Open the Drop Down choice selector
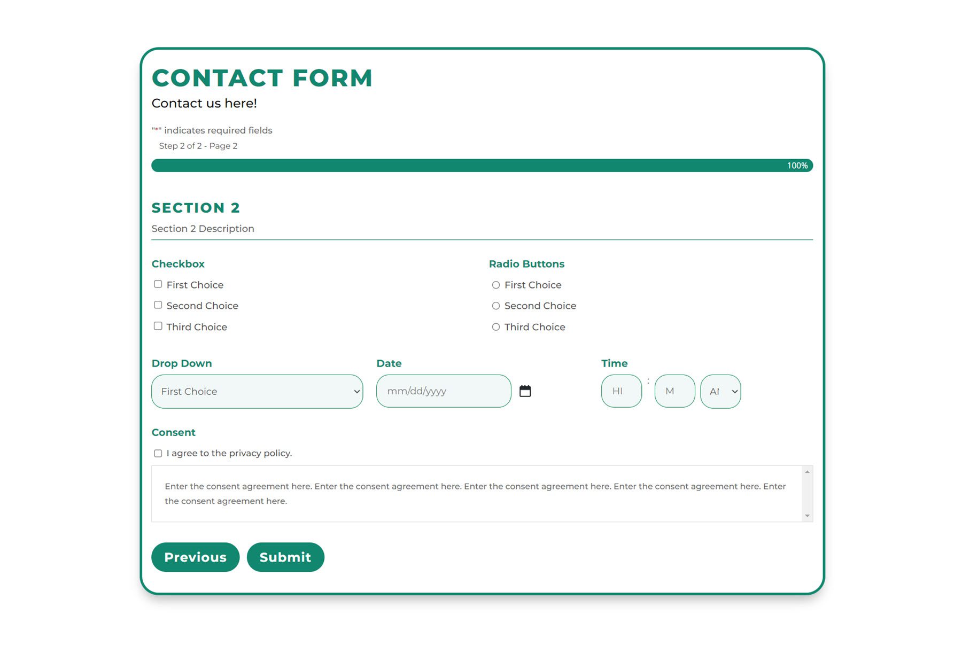 click(x=257, y=391)
